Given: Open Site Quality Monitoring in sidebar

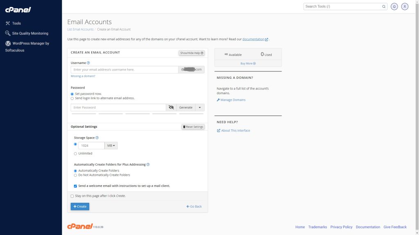Looking at the screenshot, I should point(30,33).
